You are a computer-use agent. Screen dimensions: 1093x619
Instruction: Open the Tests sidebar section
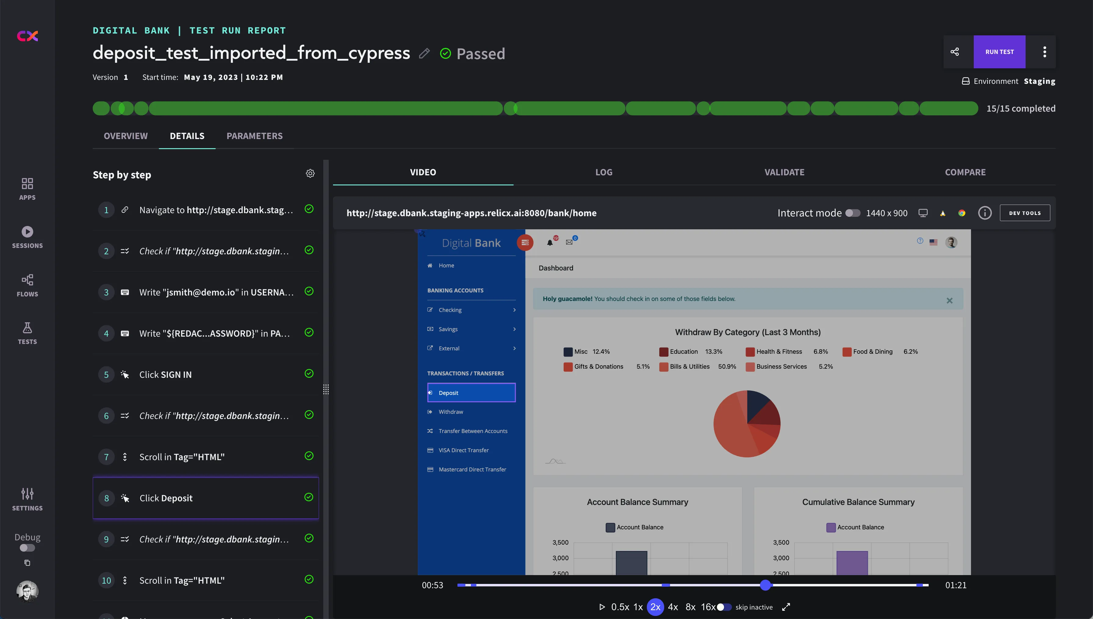(27, 333)
